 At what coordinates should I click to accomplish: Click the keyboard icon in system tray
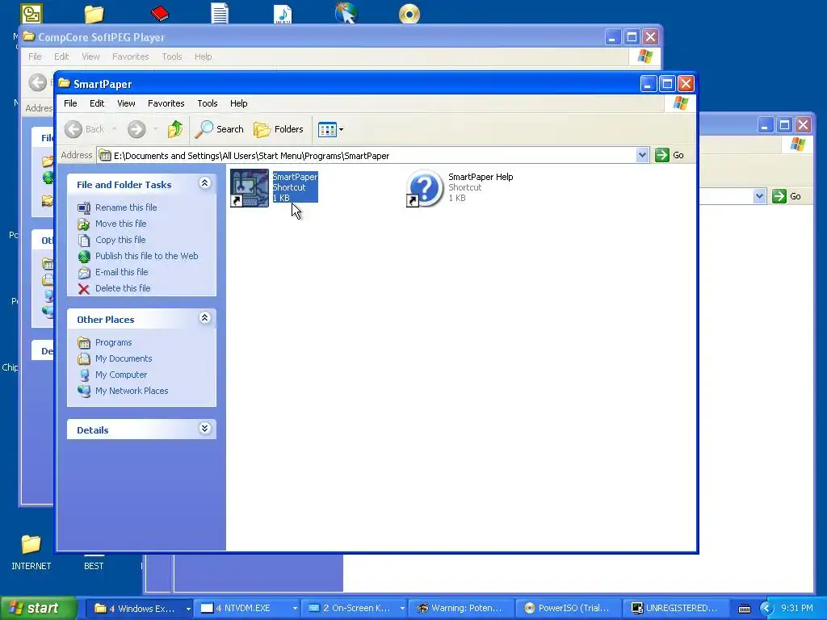[744, 609]
